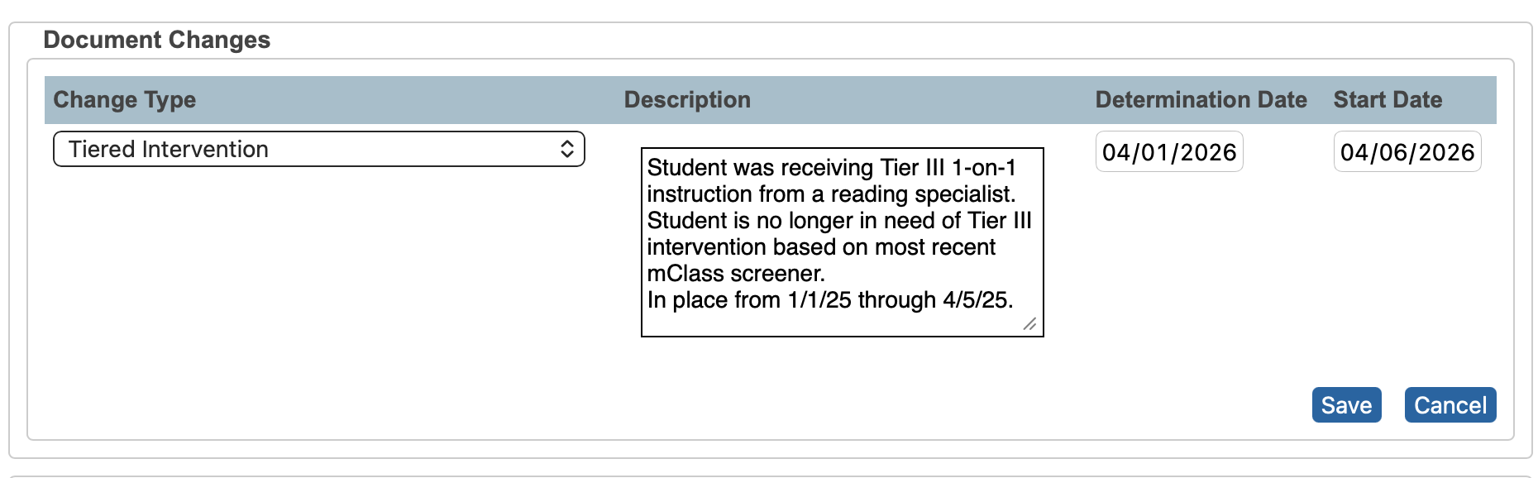Screen dimensions: 1538x478
Task: Click the Description column header
Action: (687, 99)
